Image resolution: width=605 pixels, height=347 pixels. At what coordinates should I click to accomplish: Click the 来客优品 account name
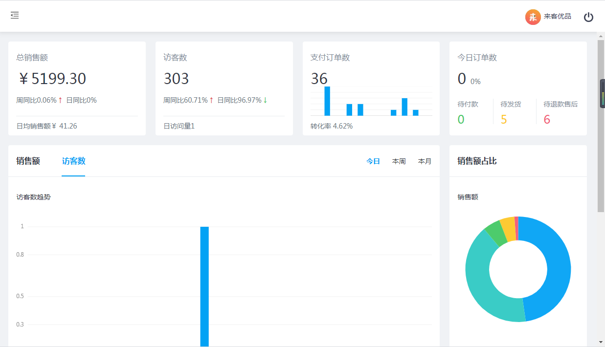(x=558, y=17)
